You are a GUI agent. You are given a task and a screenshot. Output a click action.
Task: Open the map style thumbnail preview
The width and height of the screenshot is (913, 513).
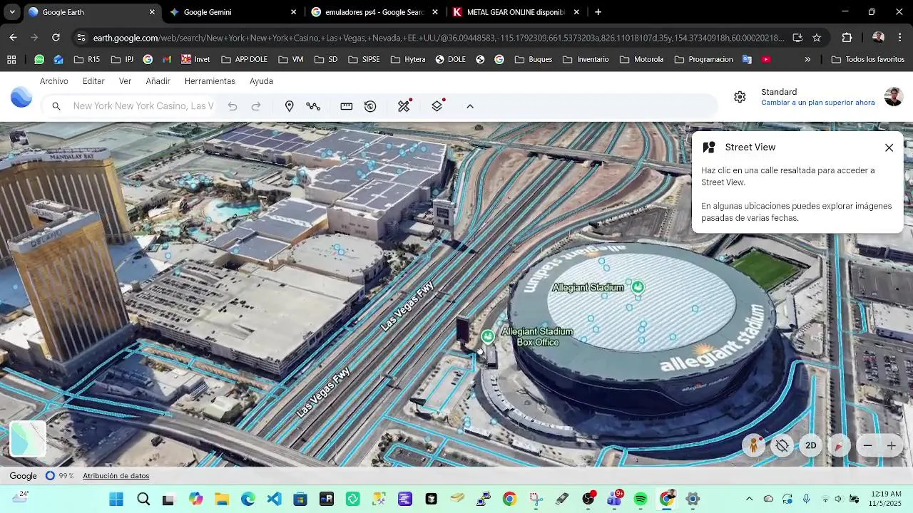28,438
